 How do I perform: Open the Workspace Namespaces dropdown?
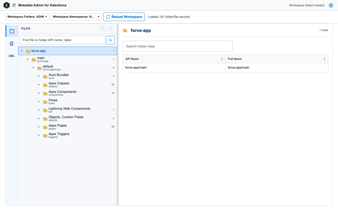76,17
